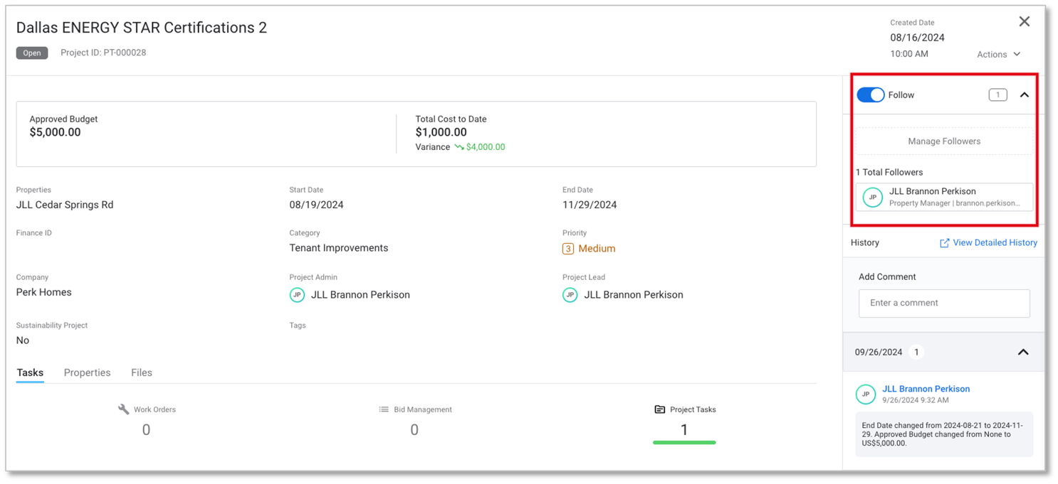Click the external link icon beside View Detailed History
The width and height of the screenshot is (1058, 484).
pyautogui.click(x=945, y=243)
